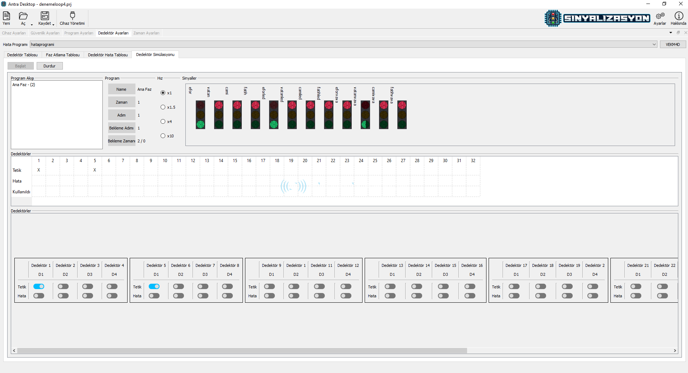Open Ayarlar settings gear icon

[660, 16]
